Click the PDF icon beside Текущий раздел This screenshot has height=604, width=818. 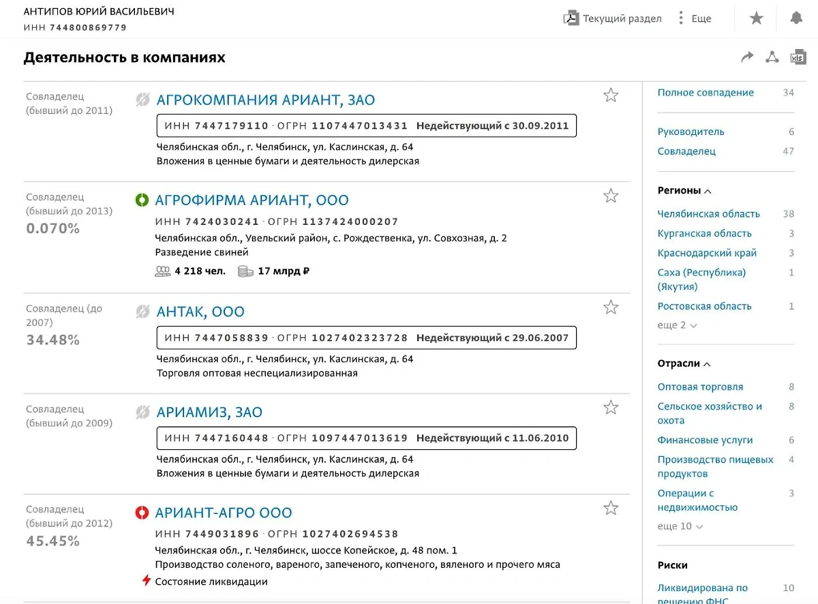click(x=571, y=18)
